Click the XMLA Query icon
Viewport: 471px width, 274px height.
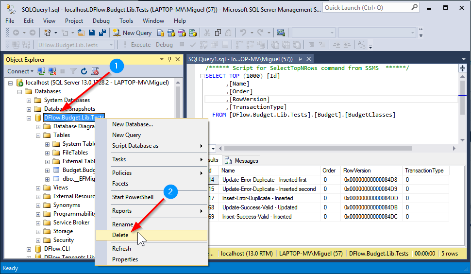tap(193, 33)
